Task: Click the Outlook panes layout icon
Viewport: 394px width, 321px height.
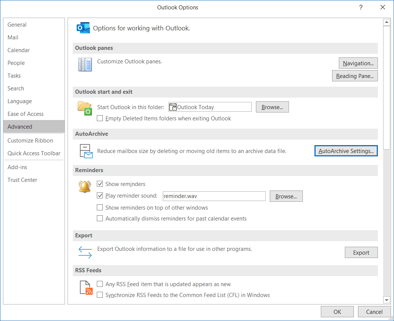Action: (x=85, y=64)
